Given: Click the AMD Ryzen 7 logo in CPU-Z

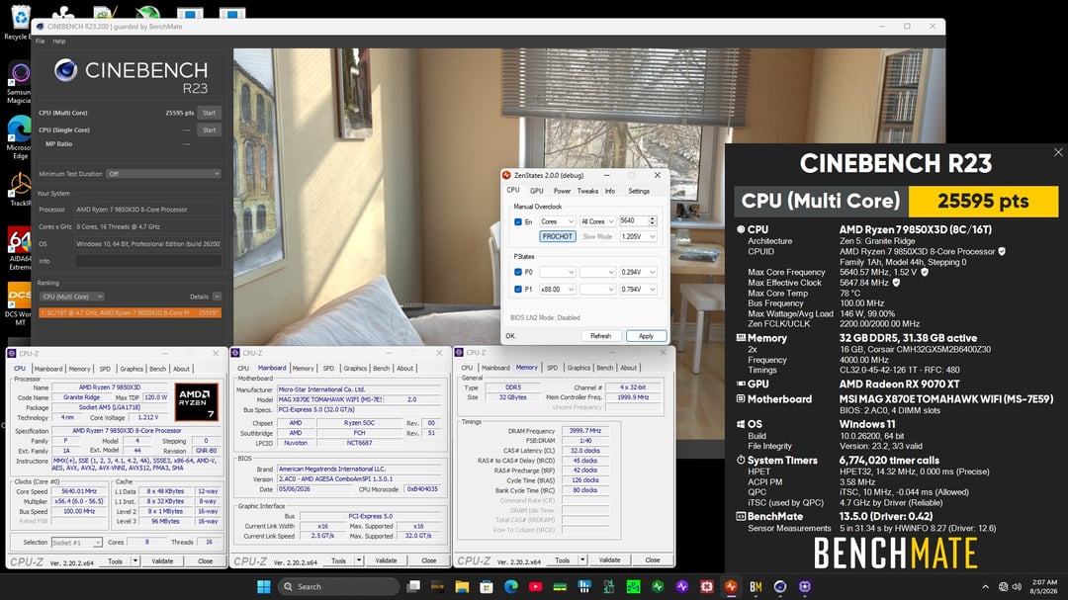Looking at the screenshot, I should pyautogui.click(x=196, y=402).
